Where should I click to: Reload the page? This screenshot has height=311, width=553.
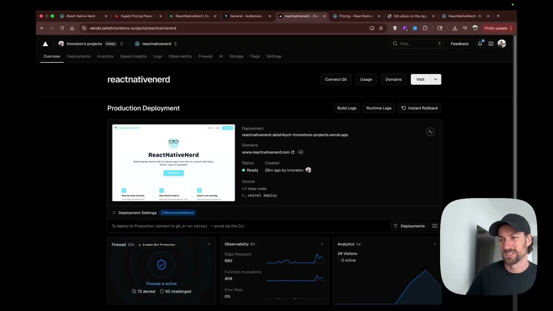[x=62, y=28]
